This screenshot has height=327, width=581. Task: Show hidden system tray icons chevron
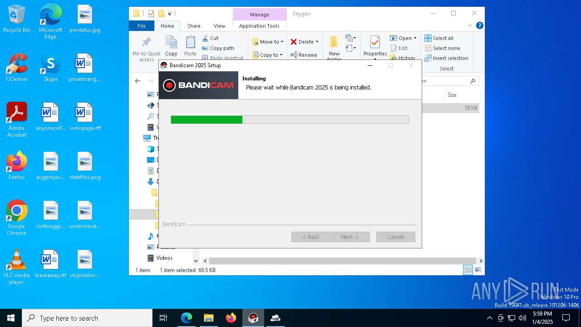[x=489, y=318]
